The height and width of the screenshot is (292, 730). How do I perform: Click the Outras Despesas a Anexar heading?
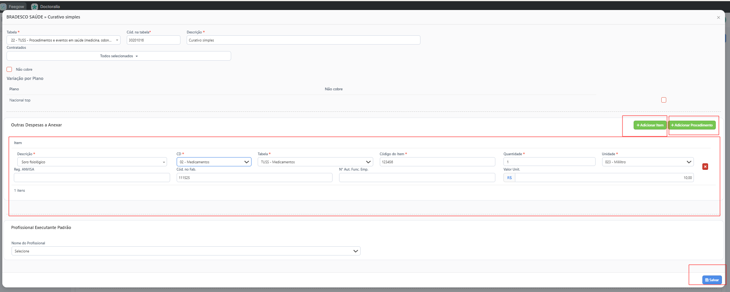[36, 125]
